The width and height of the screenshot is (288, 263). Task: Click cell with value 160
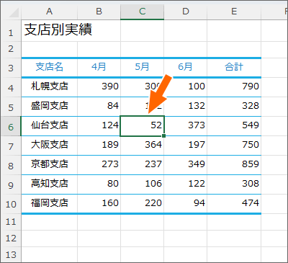pyautogui.click(x=99, y=203)
